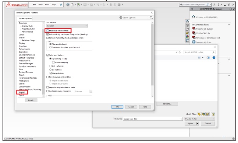
Task: Open the View menu
Action: coord(40,5)
